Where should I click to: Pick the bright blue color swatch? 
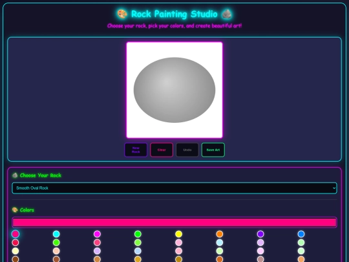(301, 234)
